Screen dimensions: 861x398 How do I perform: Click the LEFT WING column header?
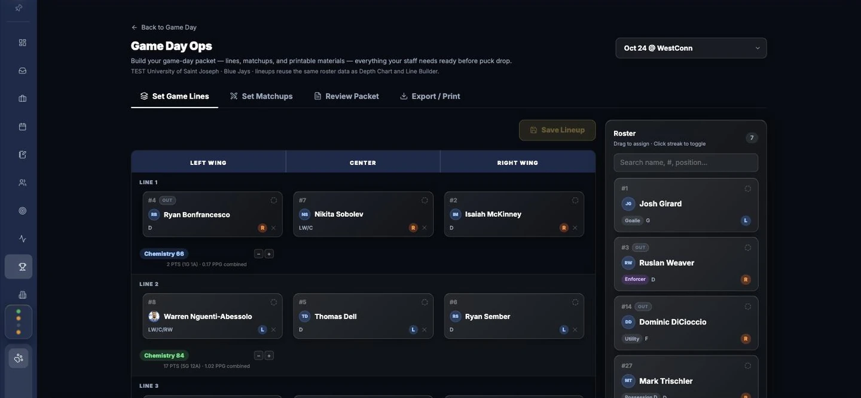pos(209,163)
